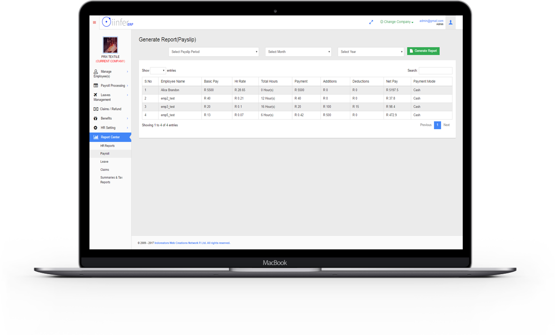Expand the Payroll Processing chevron
The height and width of the screenshot is (335, 555).
(127, 86)
